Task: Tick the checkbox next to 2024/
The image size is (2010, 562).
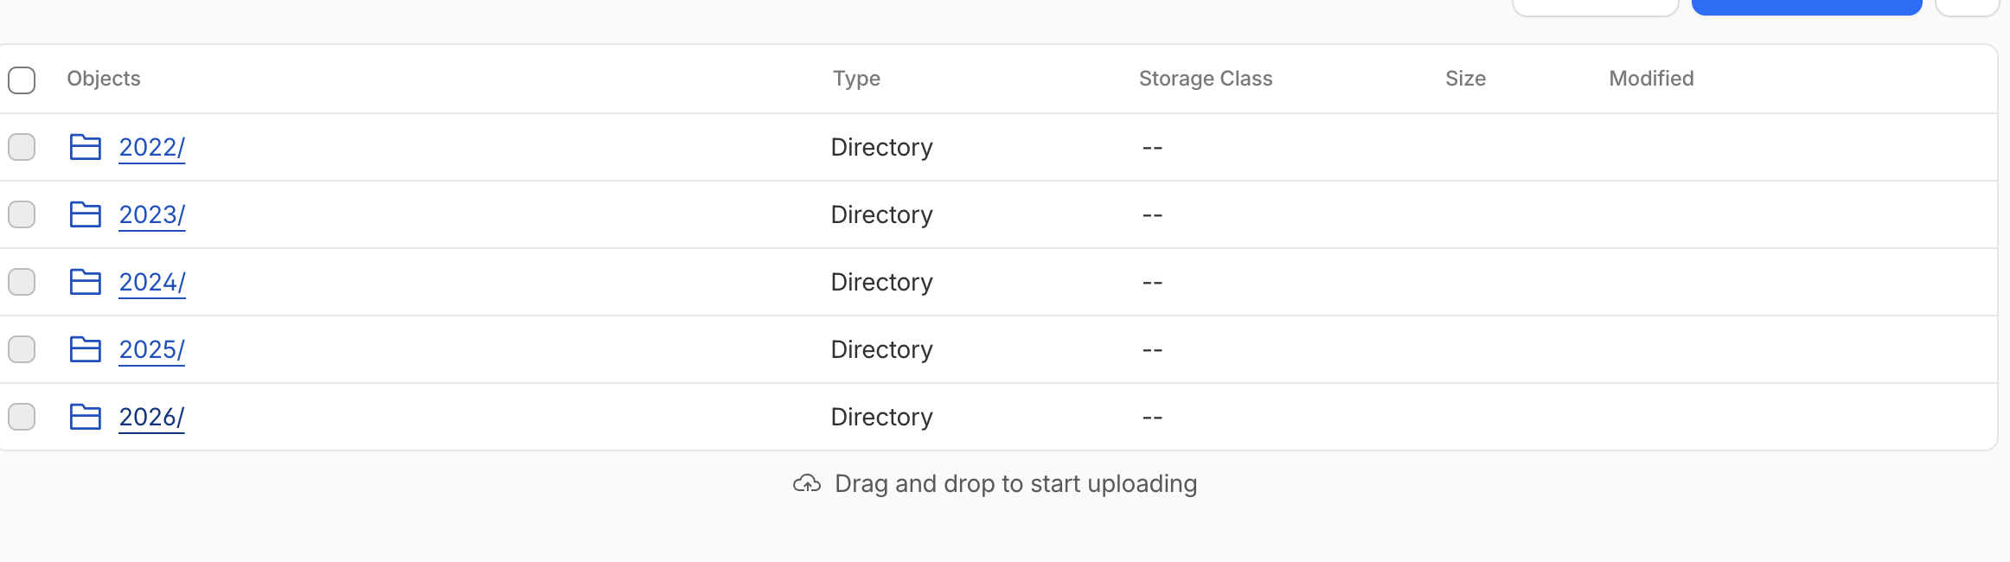Action: point(22,282)
